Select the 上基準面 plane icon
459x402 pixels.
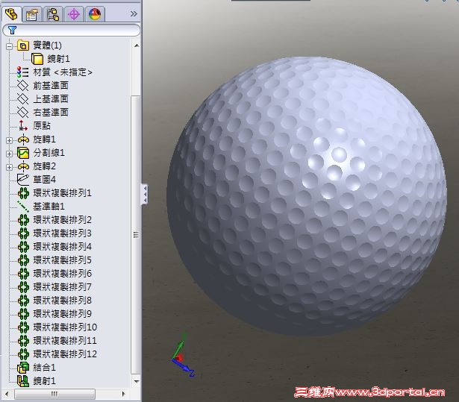pos(23,99)
